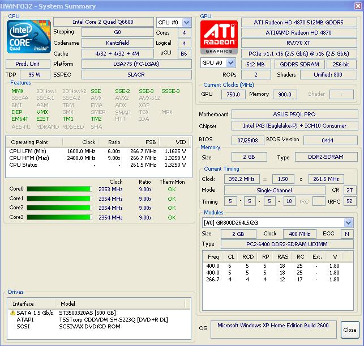Click the RV770 XT field

pyautogui.click(x=299, y=43)
